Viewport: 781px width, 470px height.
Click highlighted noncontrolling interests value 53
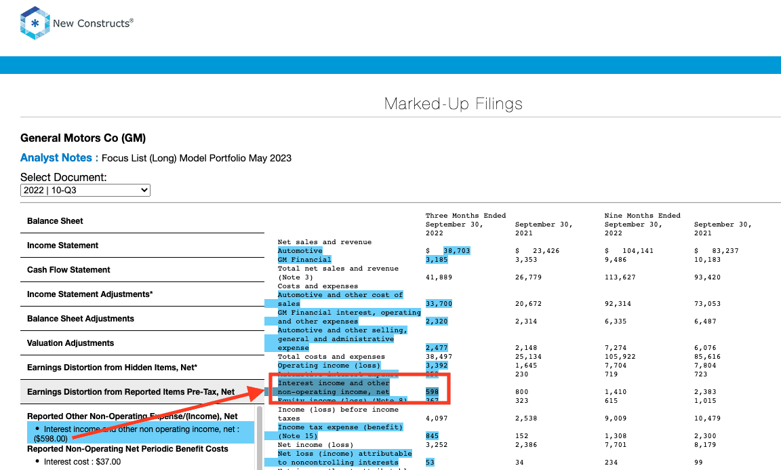tap(430, 463)
